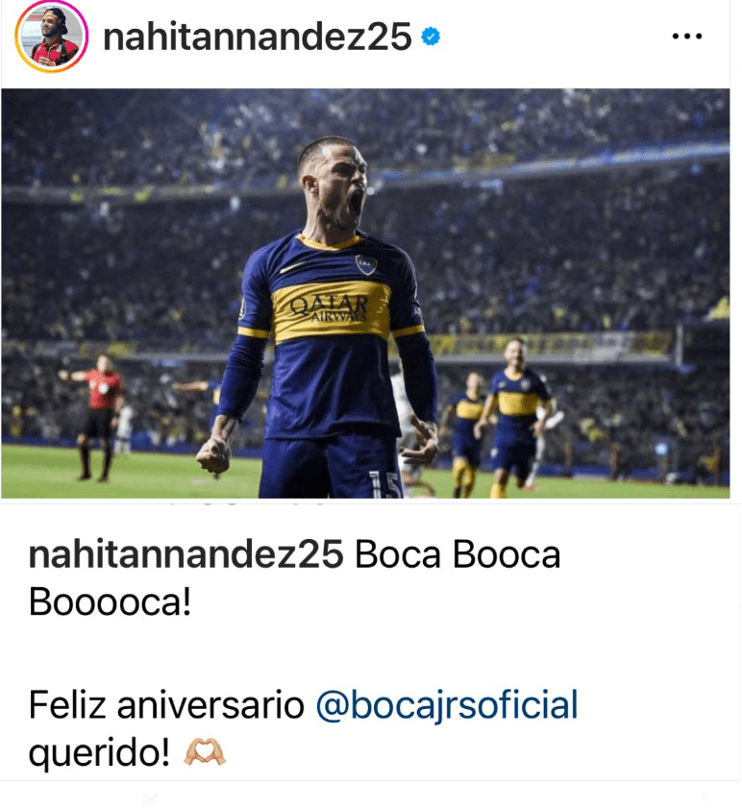This screenshot has width=742, height=808.
Task: Click the bold nahitannandez25 caption username
Action: click(185, 554)
